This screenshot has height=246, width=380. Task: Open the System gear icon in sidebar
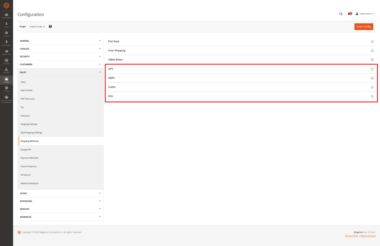(6, 89)
